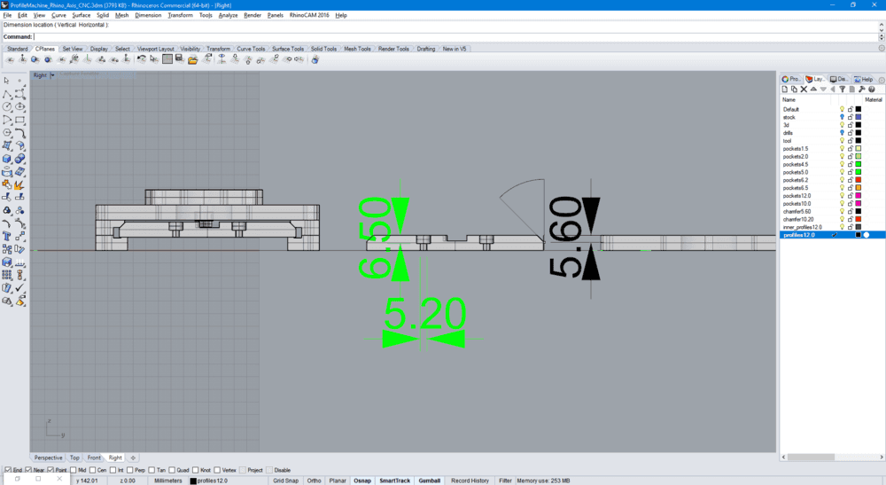Change the pockets6.2 red color swatch
Screen dimensions: 886x485
(x=859, y=180)
